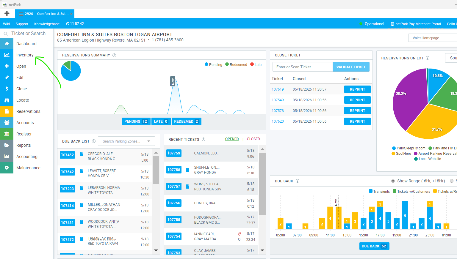
Task: Click the DUE BACK 52 button
Action: point(374,246)
